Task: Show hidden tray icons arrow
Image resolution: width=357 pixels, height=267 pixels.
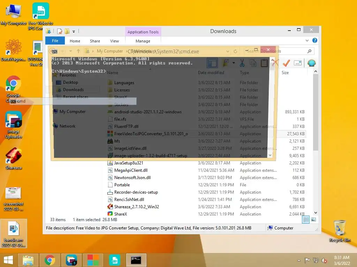Action: click(x=299, y=260)
